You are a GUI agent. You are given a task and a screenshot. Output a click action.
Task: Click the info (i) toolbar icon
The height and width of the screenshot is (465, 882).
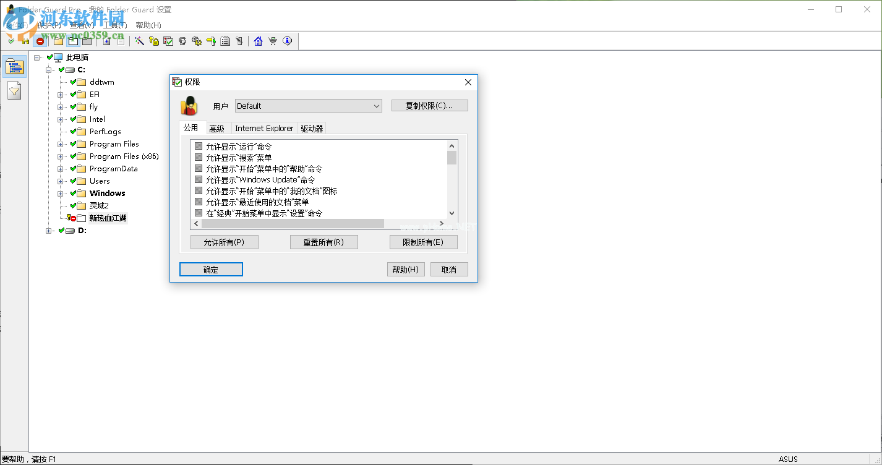tap(287, 41)
